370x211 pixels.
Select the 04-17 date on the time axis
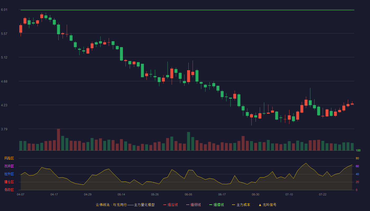[x=54, y=194]
